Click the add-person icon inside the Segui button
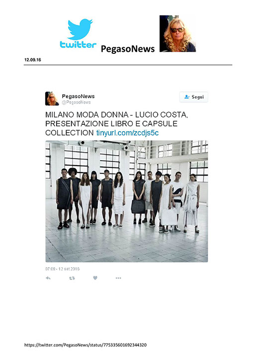 187,97
